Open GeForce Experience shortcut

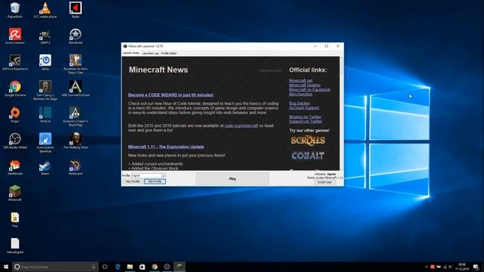15,62
